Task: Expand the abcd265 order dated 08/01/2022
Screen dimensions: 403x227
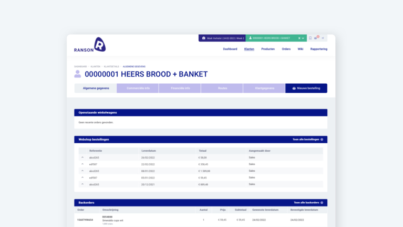Action: tap(82, 171)
